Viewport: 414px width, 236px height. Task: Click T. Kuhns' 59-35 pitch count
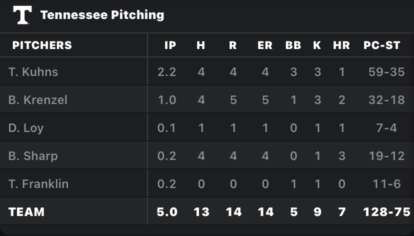tap(386, 71)
